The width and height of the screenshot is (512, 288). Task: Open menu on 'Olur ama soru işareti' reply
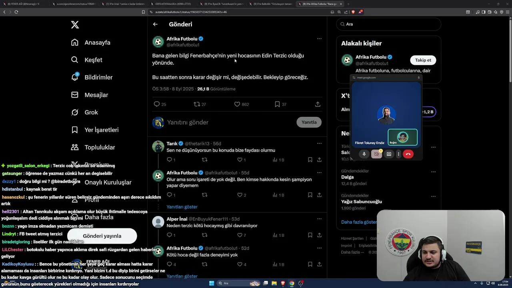[319, 173]
